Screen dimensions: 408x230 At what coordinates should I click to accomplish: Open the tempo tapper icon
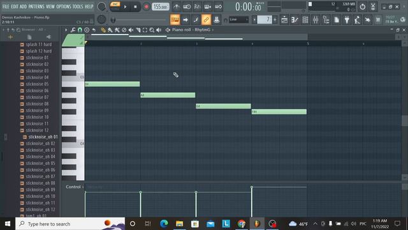(x=357, y=20)
